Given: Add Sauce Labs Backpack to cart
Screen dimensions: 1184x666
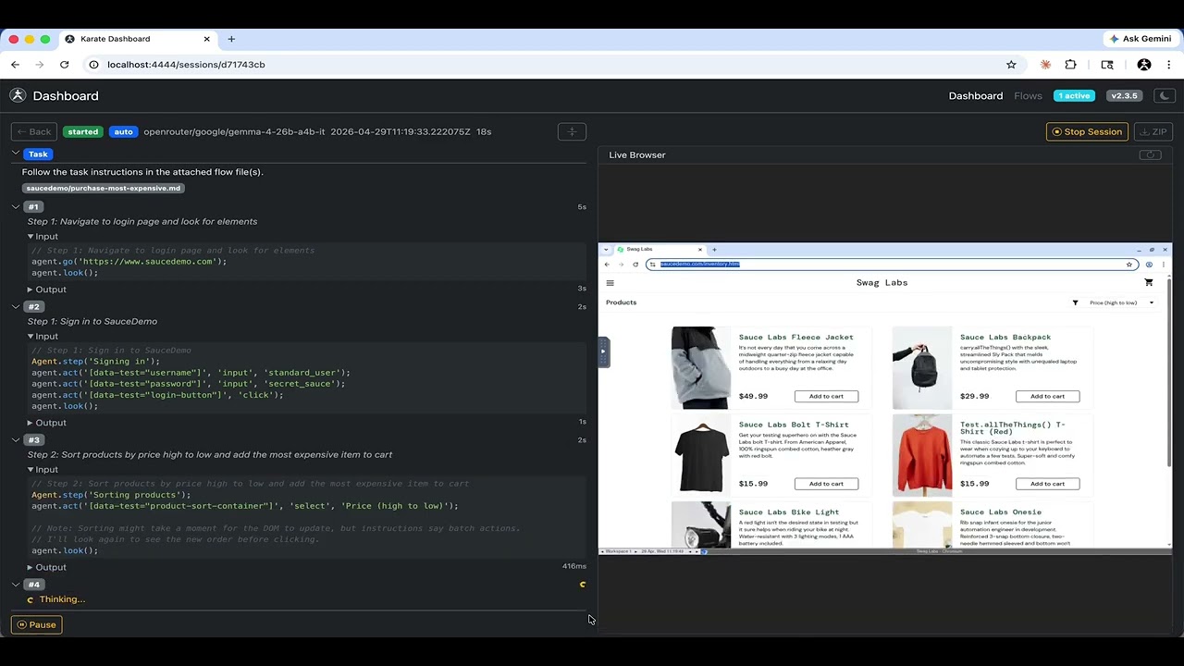Looking at the screenshot, I should [x=1047, y=396].
